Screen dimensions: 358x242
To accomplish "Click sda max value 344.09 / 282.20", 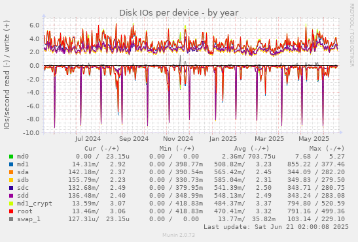I will (x=316, y=172).
